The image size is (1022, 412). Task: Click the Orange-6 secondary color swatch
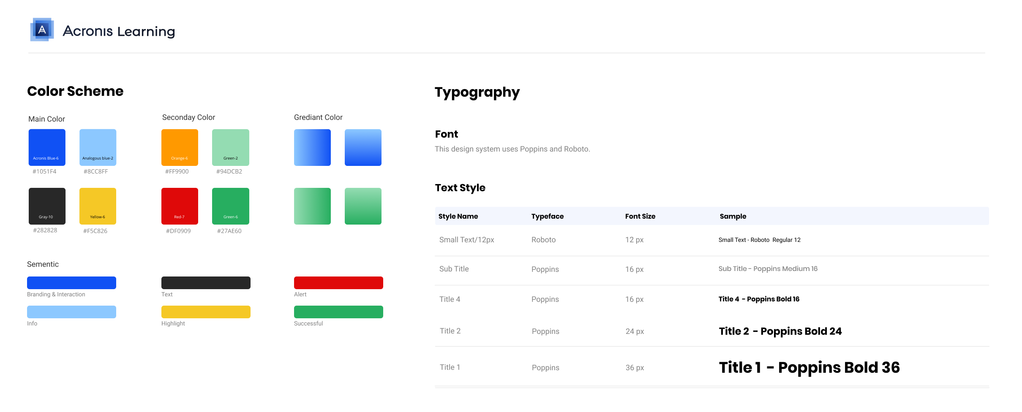pyautogui.click(x=180, y=147)
